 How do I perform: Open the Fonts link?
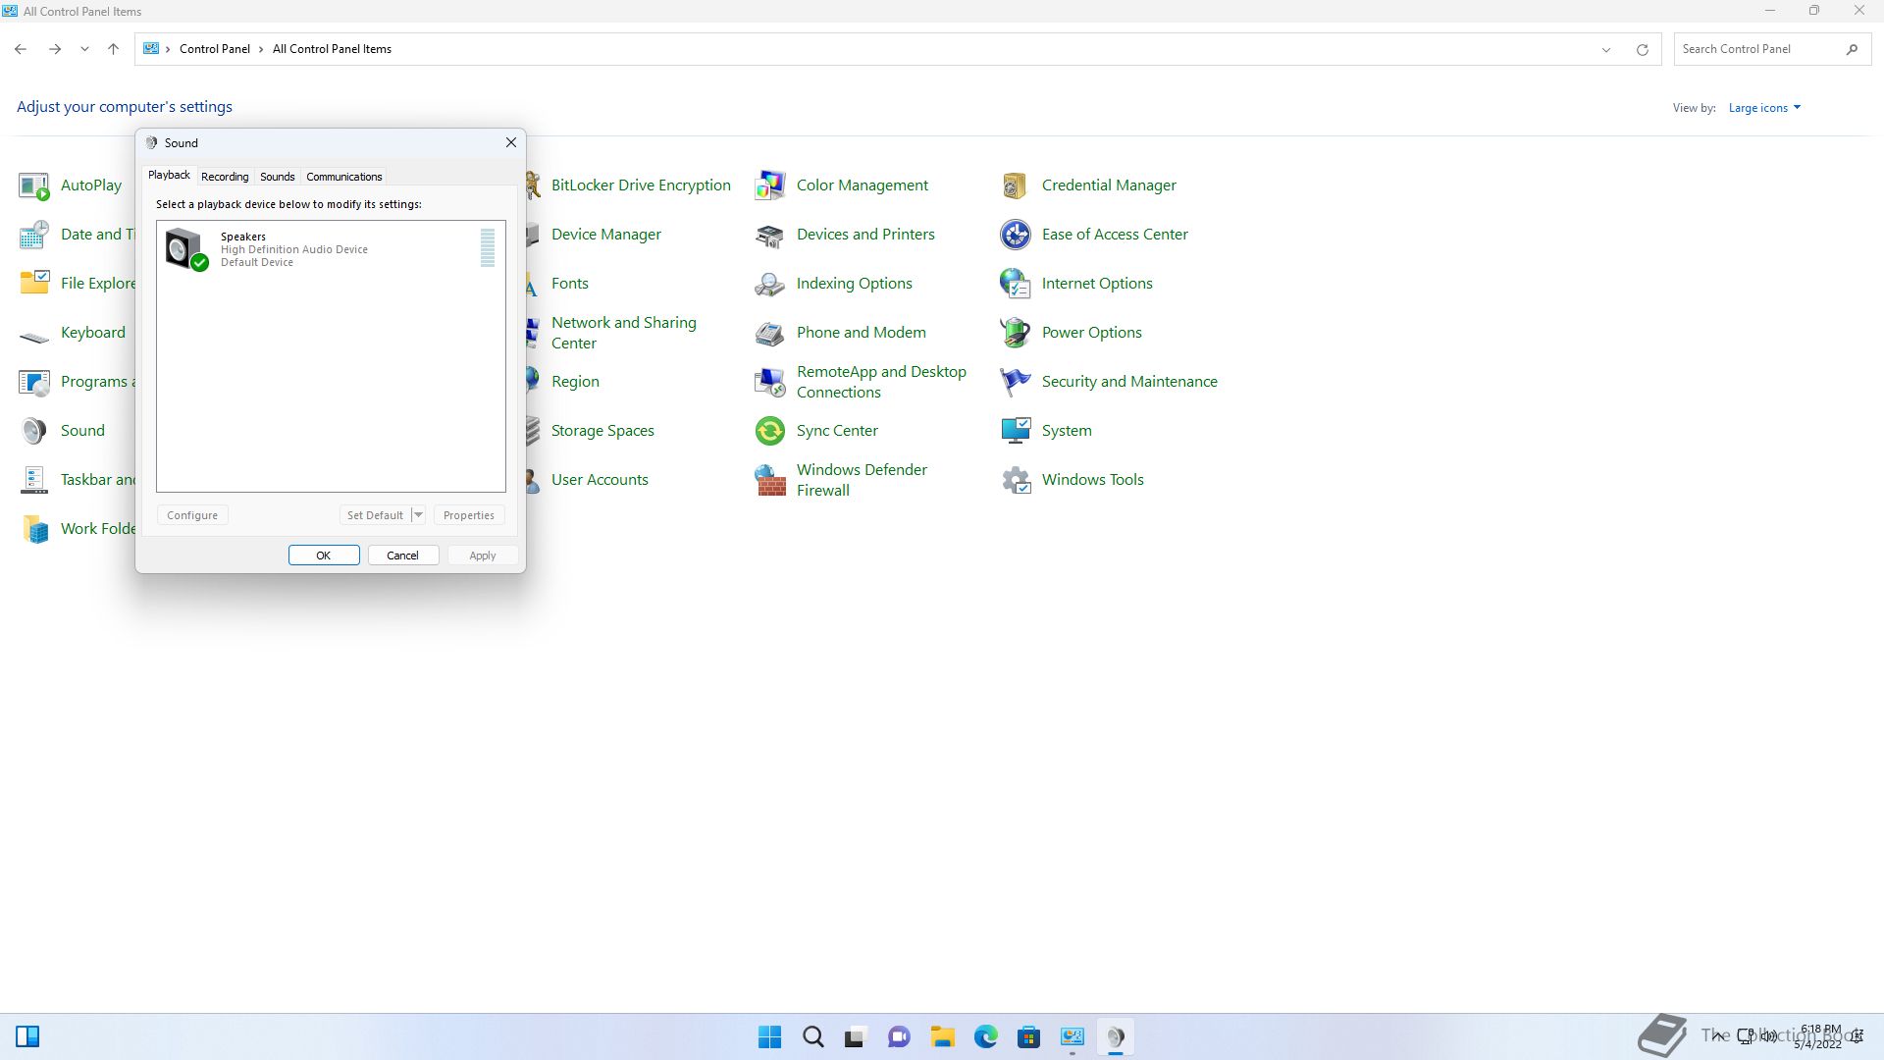tap(570, 284)
